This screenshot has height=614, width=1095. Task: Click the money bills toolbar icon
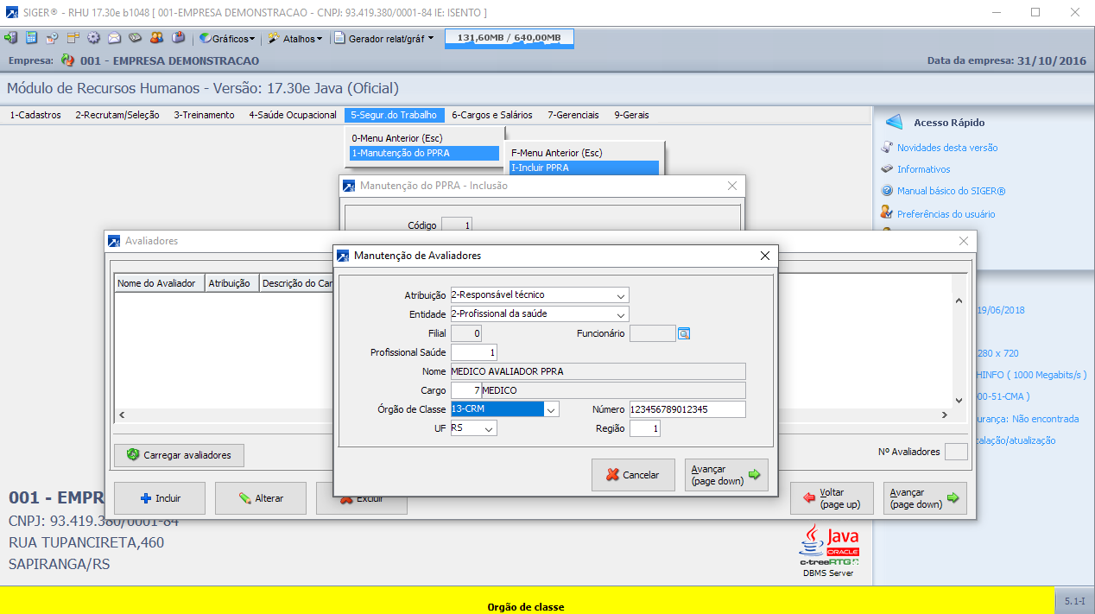coord(136,38)
